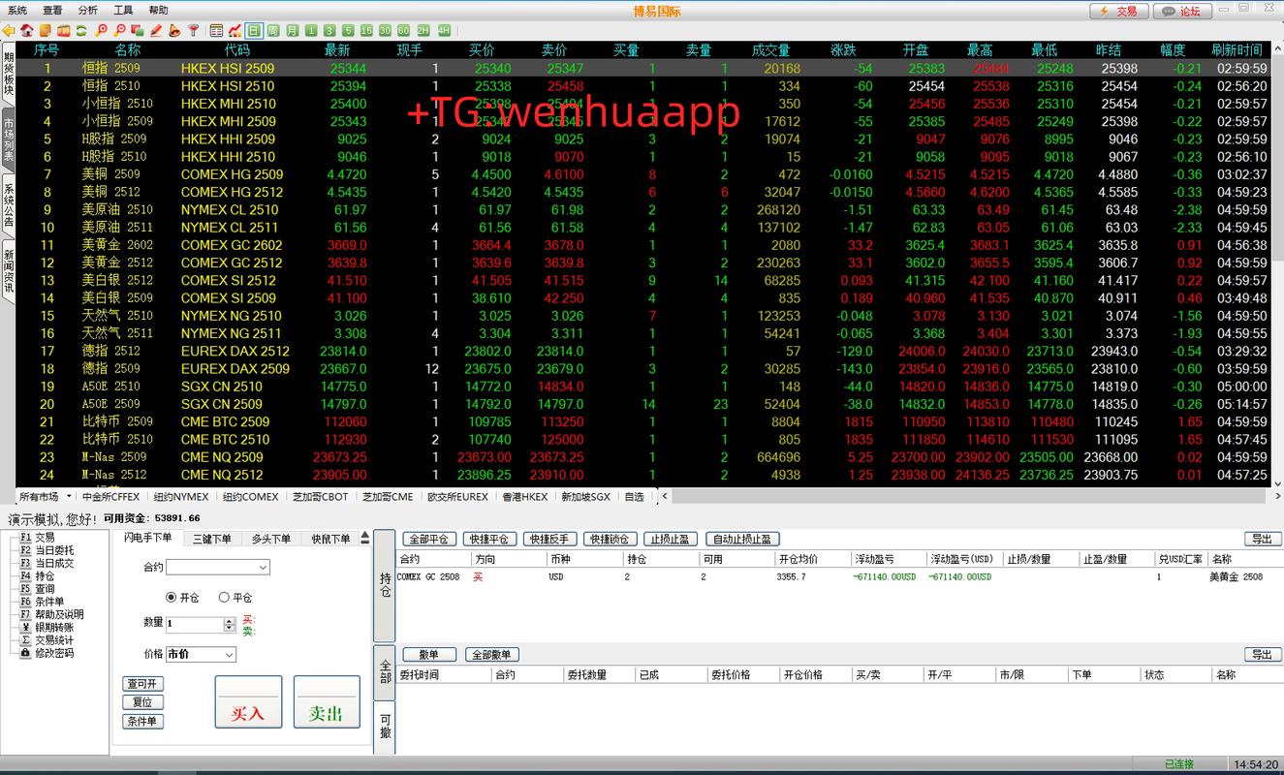The width and height of the screenshot is (1284, 775).
Task: Click the green refresh arrows icon
Action: [82, 31]
